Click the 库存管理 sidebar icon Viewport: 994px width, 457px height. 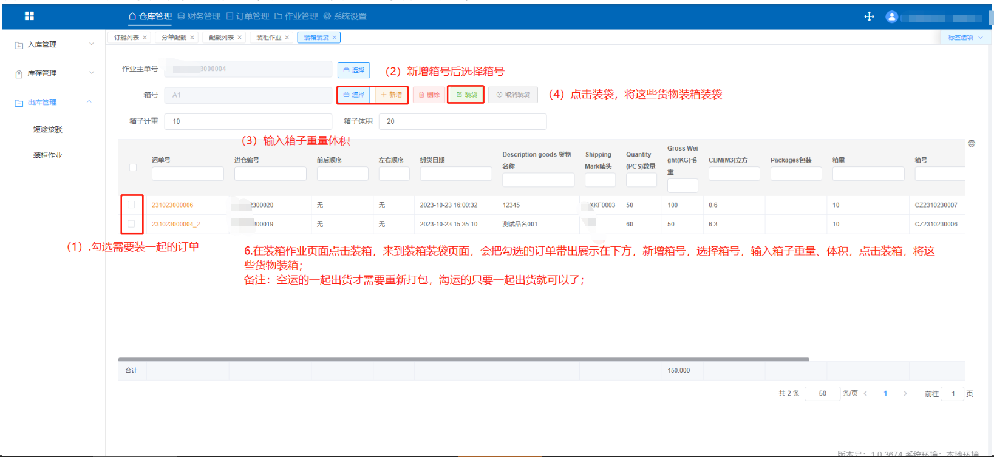coord(19,74)
